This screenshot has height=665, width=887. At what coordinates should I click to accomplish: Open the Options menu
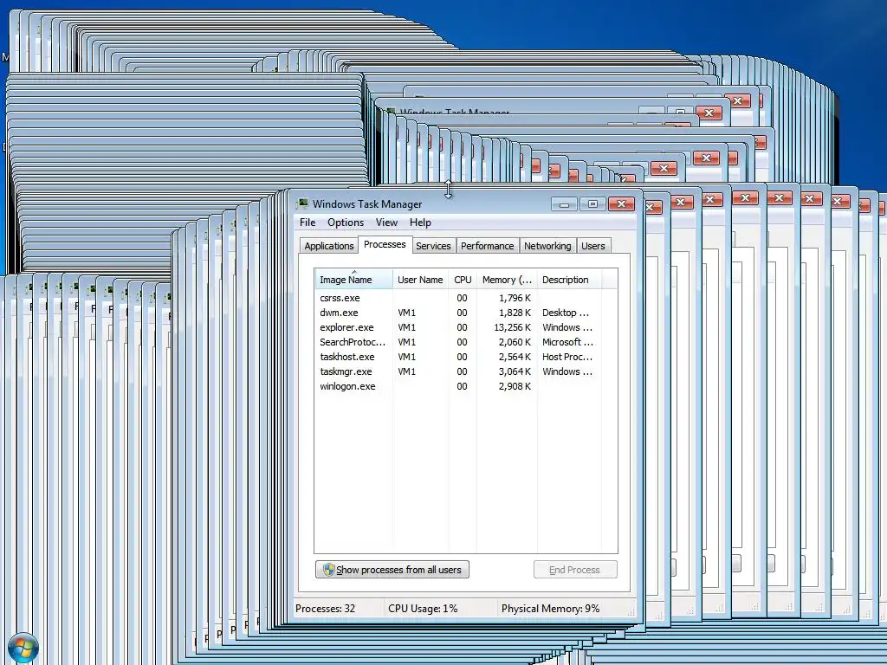pyautogui.click(x=346, y=223)
